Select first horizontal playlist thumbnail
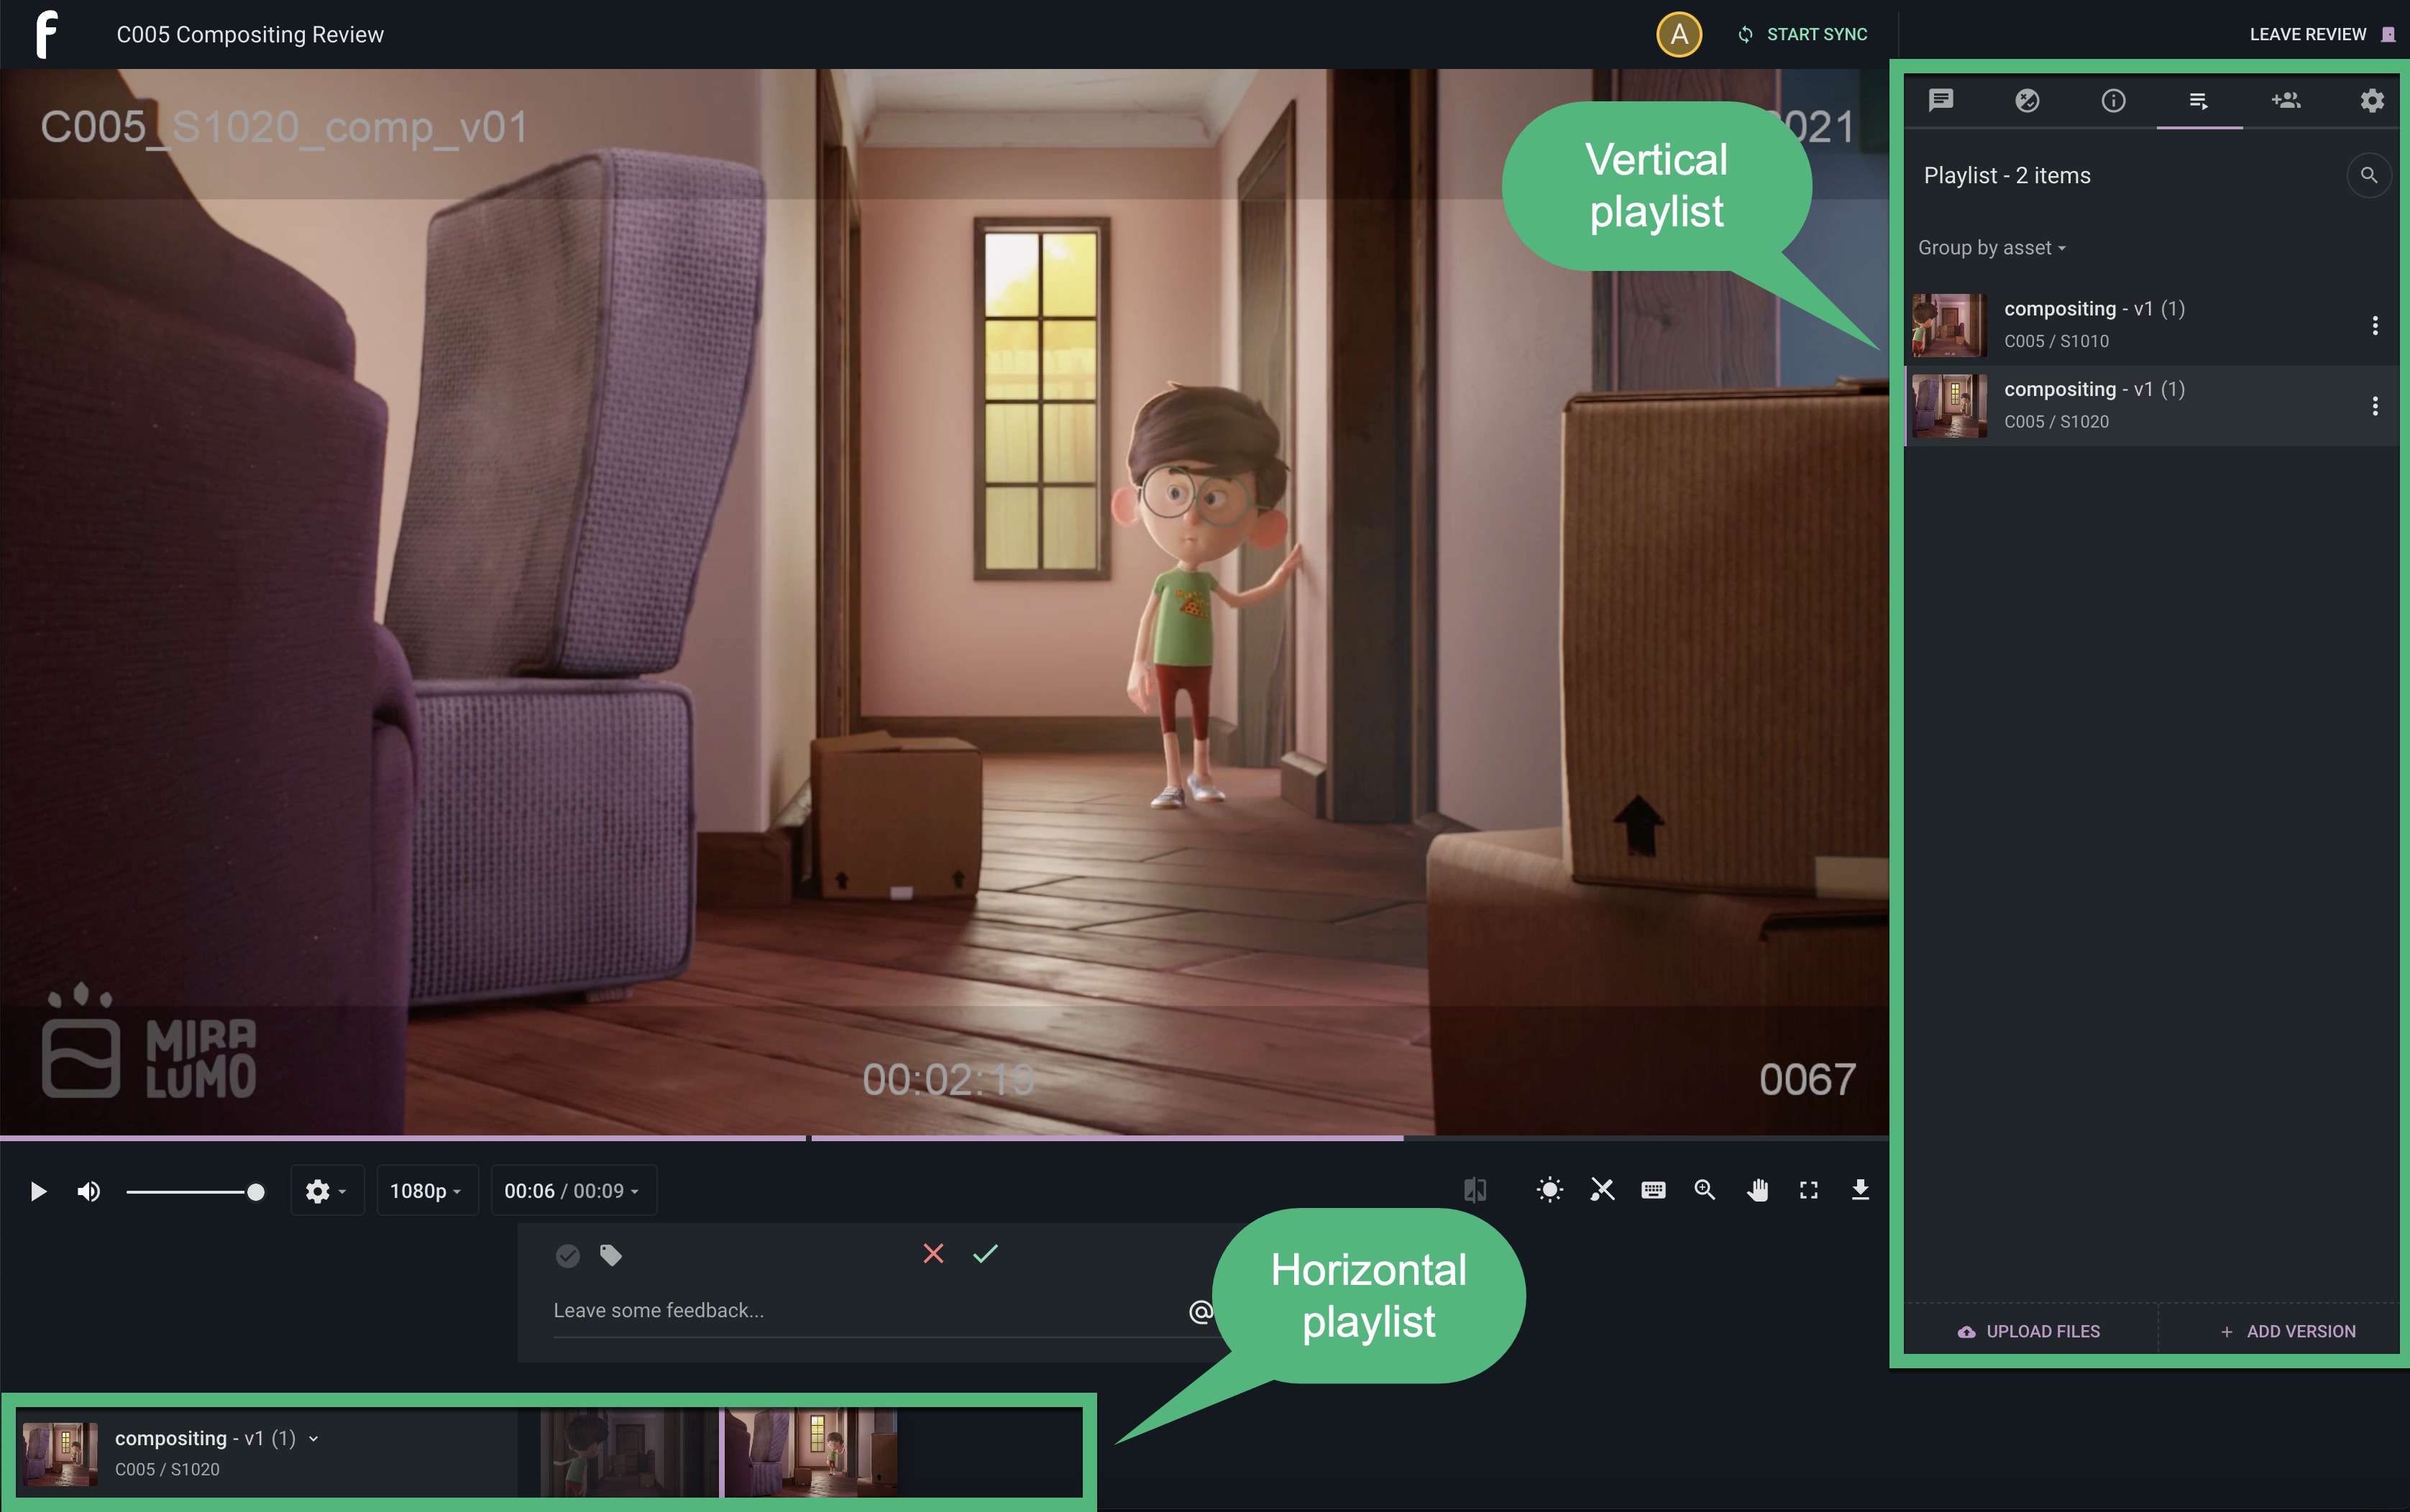The height and width of the screenshot is (1512, 2410). pos(628,1453)
